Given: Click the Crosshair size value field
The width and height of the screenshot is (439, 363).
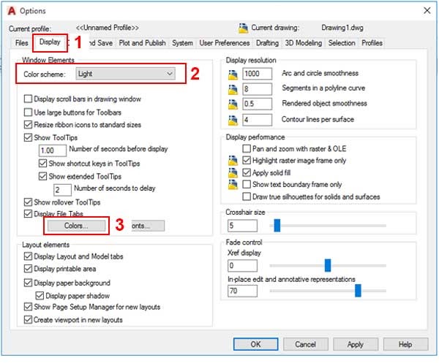Looking at the screenshot, I should point(242,226).
